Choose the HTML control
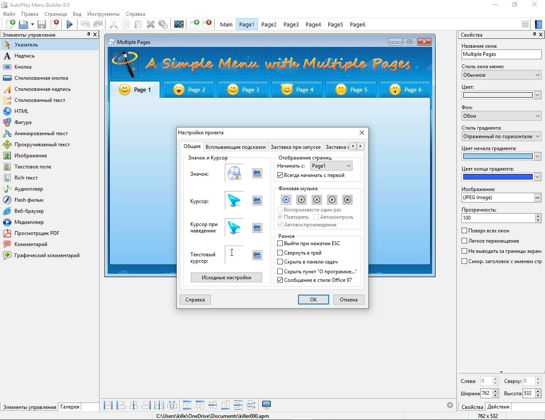The height and width of the screenshot is (420, 545). pos(49,111)
